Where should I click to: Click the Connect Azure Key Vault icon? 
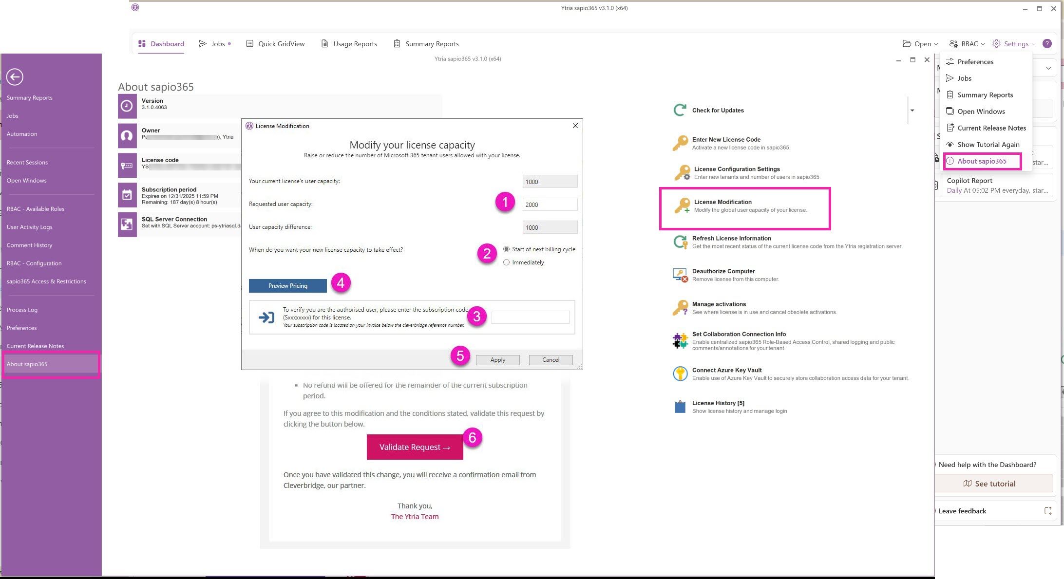point(680,374)
